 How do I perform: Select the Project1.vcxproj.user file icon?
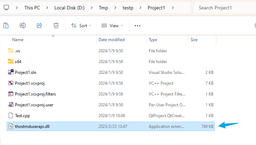pos(11,105)
